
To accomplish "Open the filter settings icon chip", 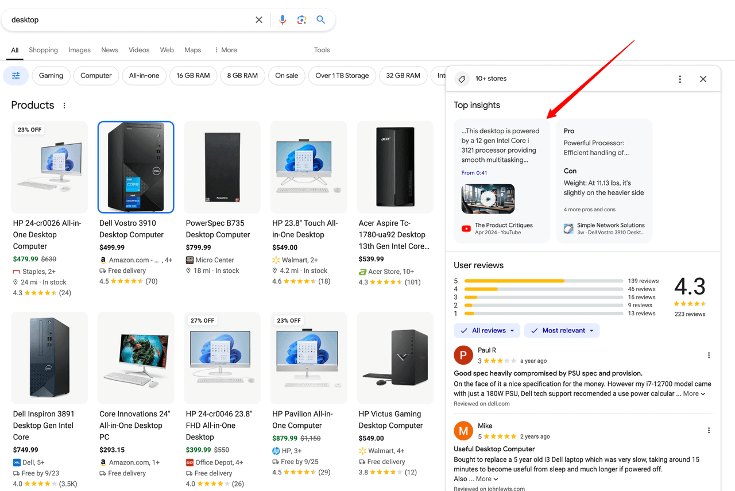I will tap(16, 76).
